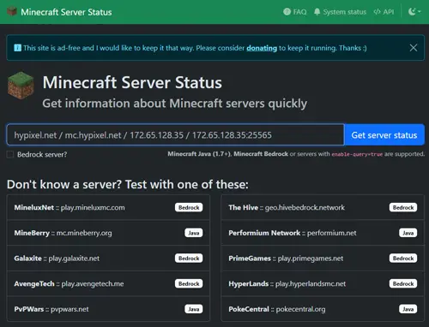Click the large grass block image

coord(21,86)
